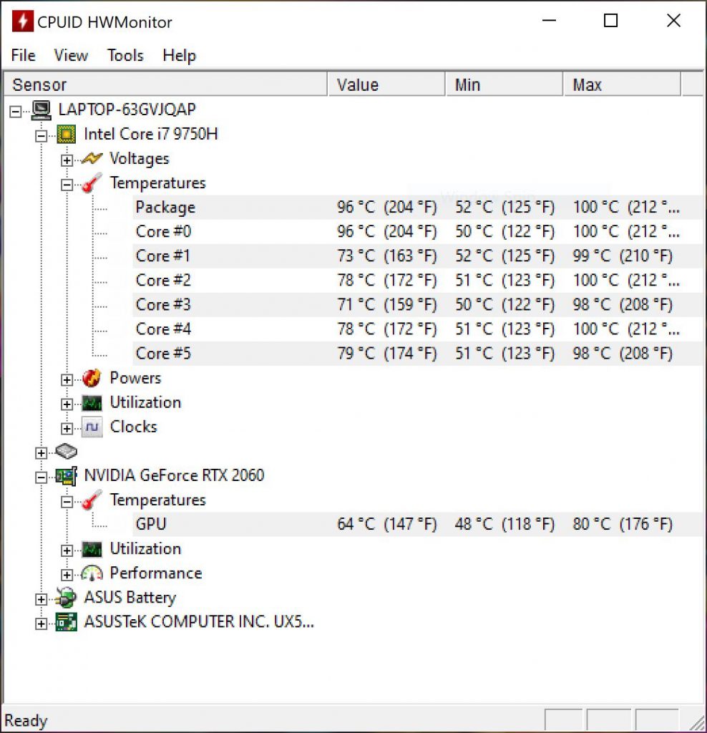Viewport: 707px width, 733px height.
Task: Expand the CPU Utilization node
Action: click(x=67, y=404)
